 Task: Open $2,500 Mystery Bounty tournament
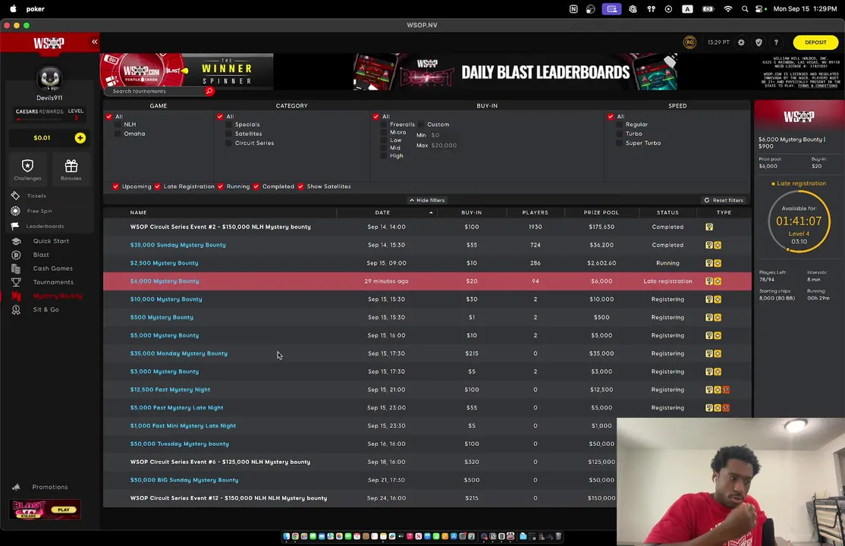(164, 263)
